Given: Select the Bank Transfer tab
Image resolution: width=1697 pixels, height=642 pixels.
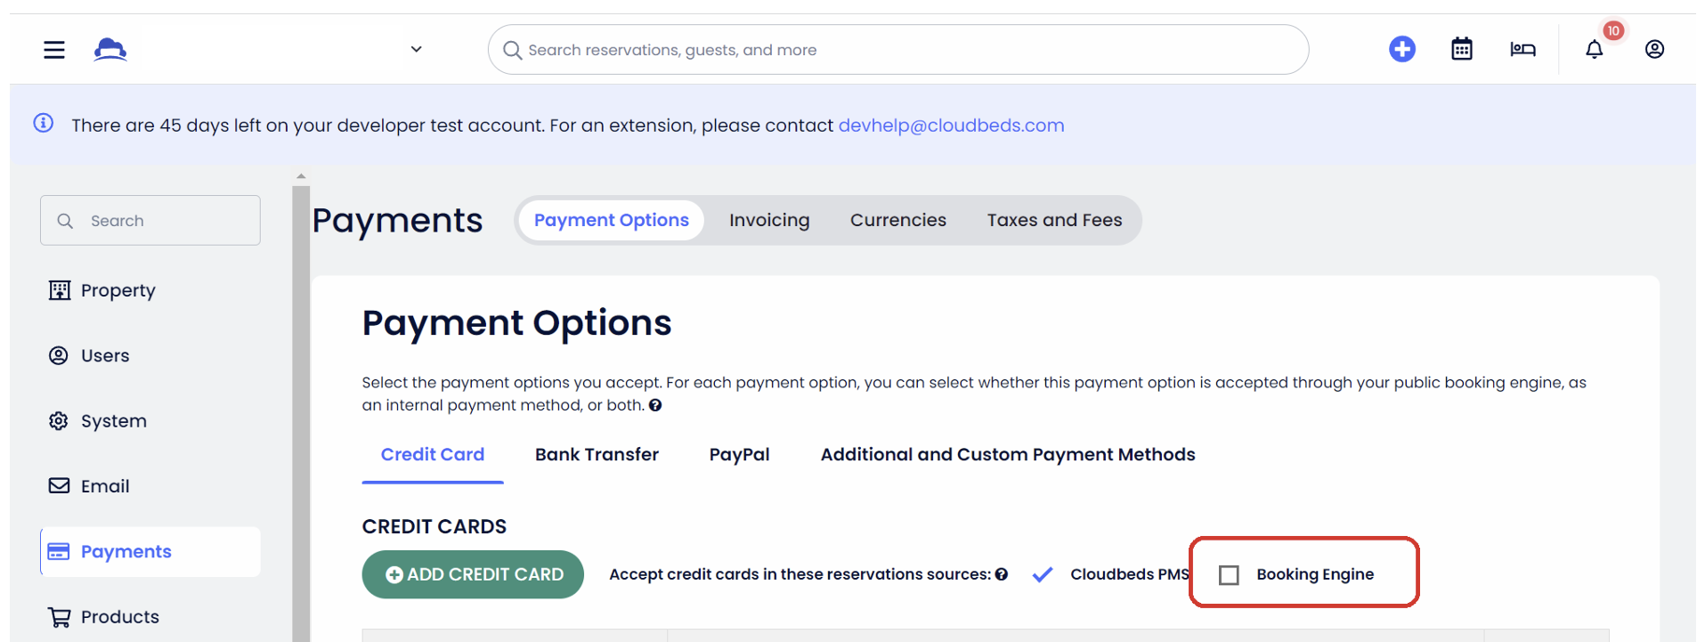Looking at the screenshot, I should coord(597,454).
